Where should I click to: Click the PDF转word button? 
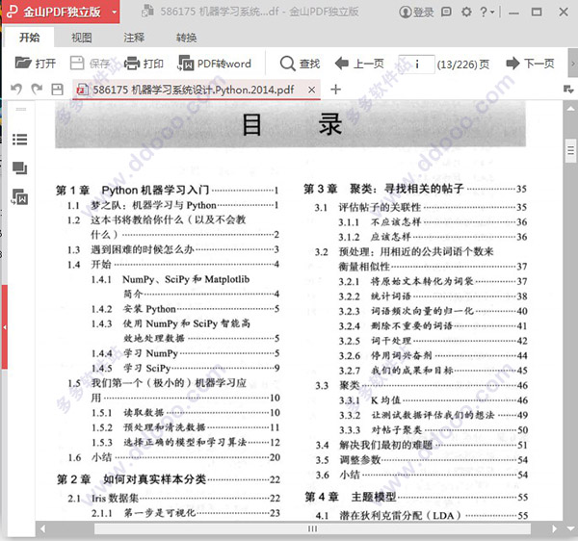click(x=215, y=64)
